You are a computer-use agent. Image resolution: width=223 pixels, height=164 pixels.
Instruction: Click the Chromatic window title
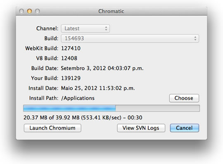111,12
